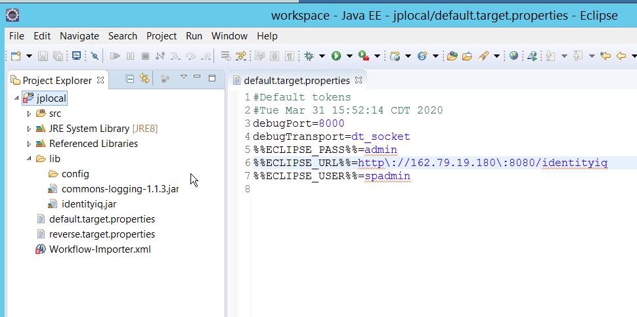Click the Disconnect debug icon
Viewport: 637px width, 317px height.
point(160,56)
